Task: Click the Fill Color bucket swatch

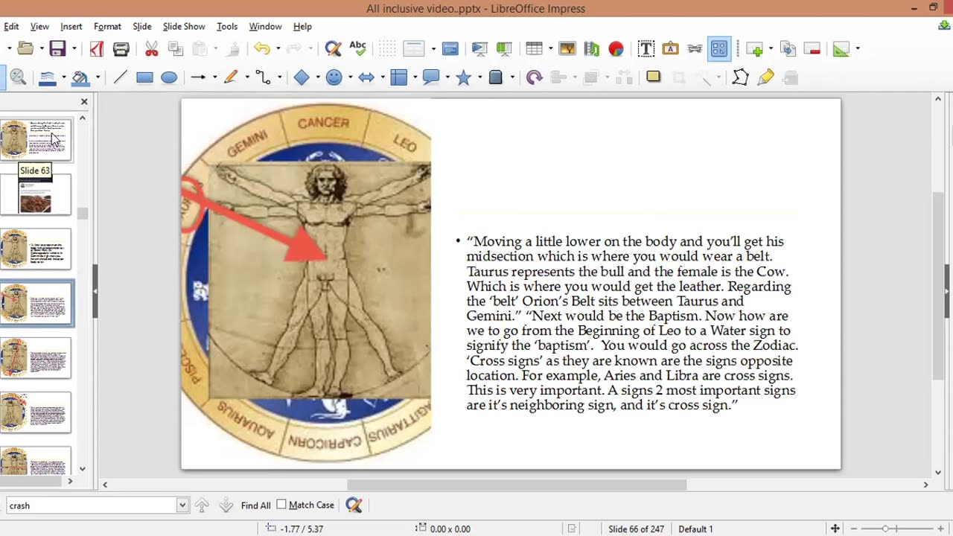Action: pyautogui.click(x=80, y=77)
